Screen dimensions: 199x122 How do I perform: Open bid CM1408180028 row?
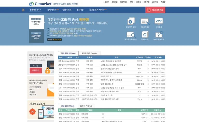[112, 99]
